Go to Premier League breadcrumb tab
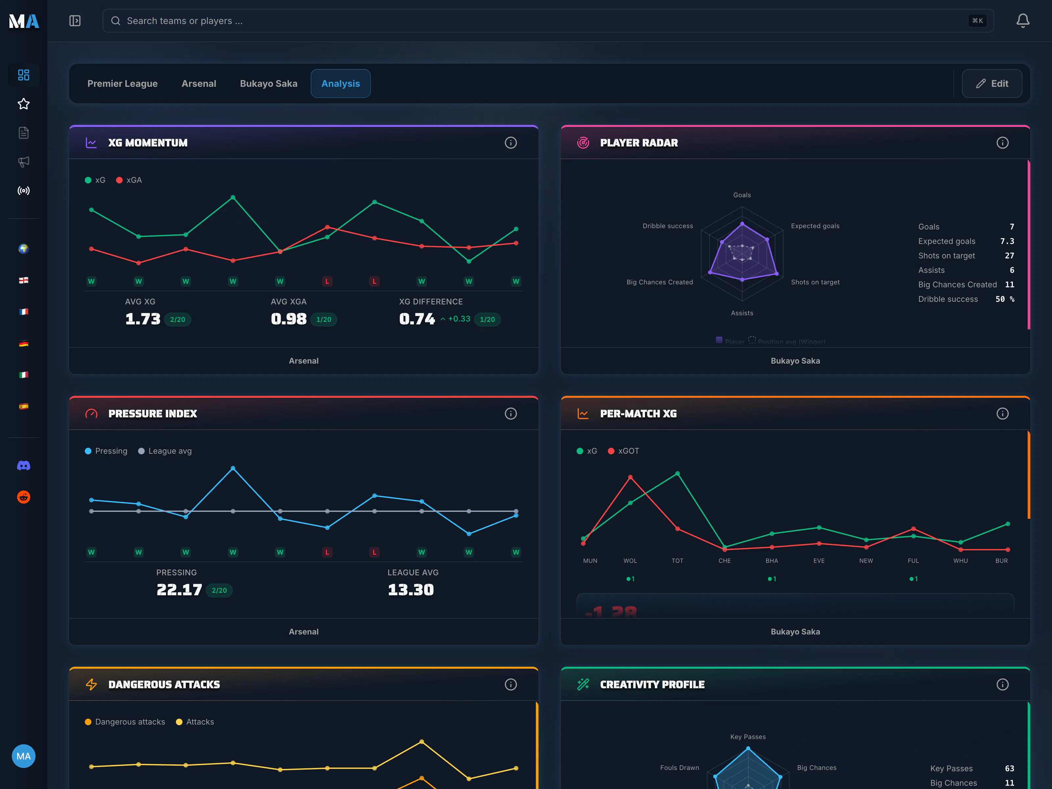1052x789 pixels. coord(123,84)
